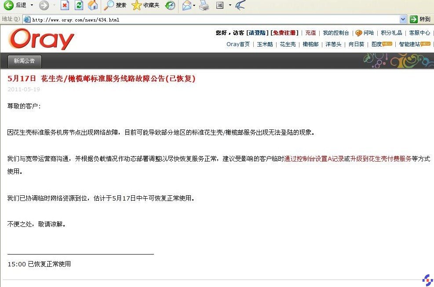
Task: Expand the dropdown arrow beside the Edit icon
Action: click(x=230, y=5)
